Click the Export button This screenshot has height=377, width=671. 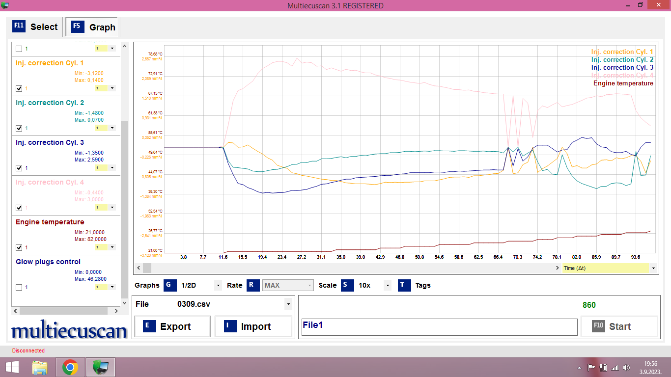click(172, 326)
